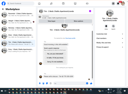Click Tim's avatar beside the phone number message
The image size is (128, 94).
pos(40,77)
